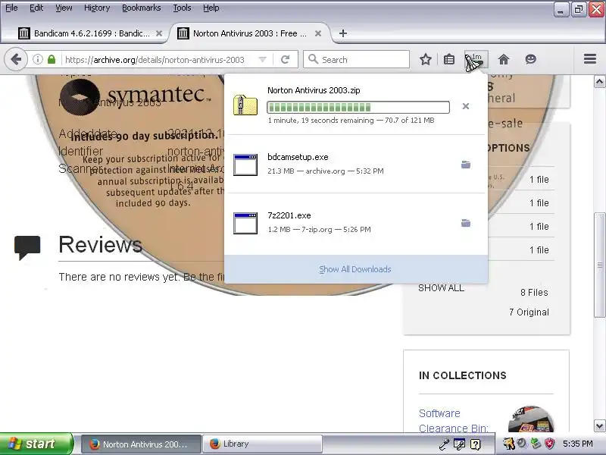Cancel the Norton Antivirus 2003.zip download

466,106
